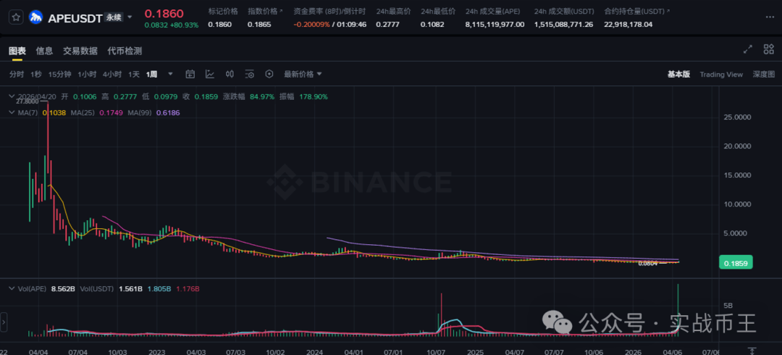The image size is (782, 355).
Task: Open the chart display settings list icon
Action: (x=250, y=74)
